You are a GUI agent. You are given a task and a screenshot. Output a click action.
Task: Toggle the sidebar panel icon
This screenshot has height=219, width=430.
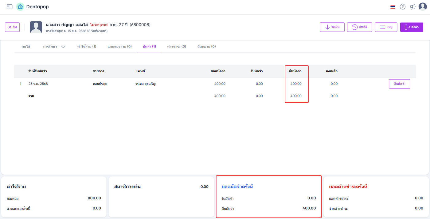click(10, 7)
